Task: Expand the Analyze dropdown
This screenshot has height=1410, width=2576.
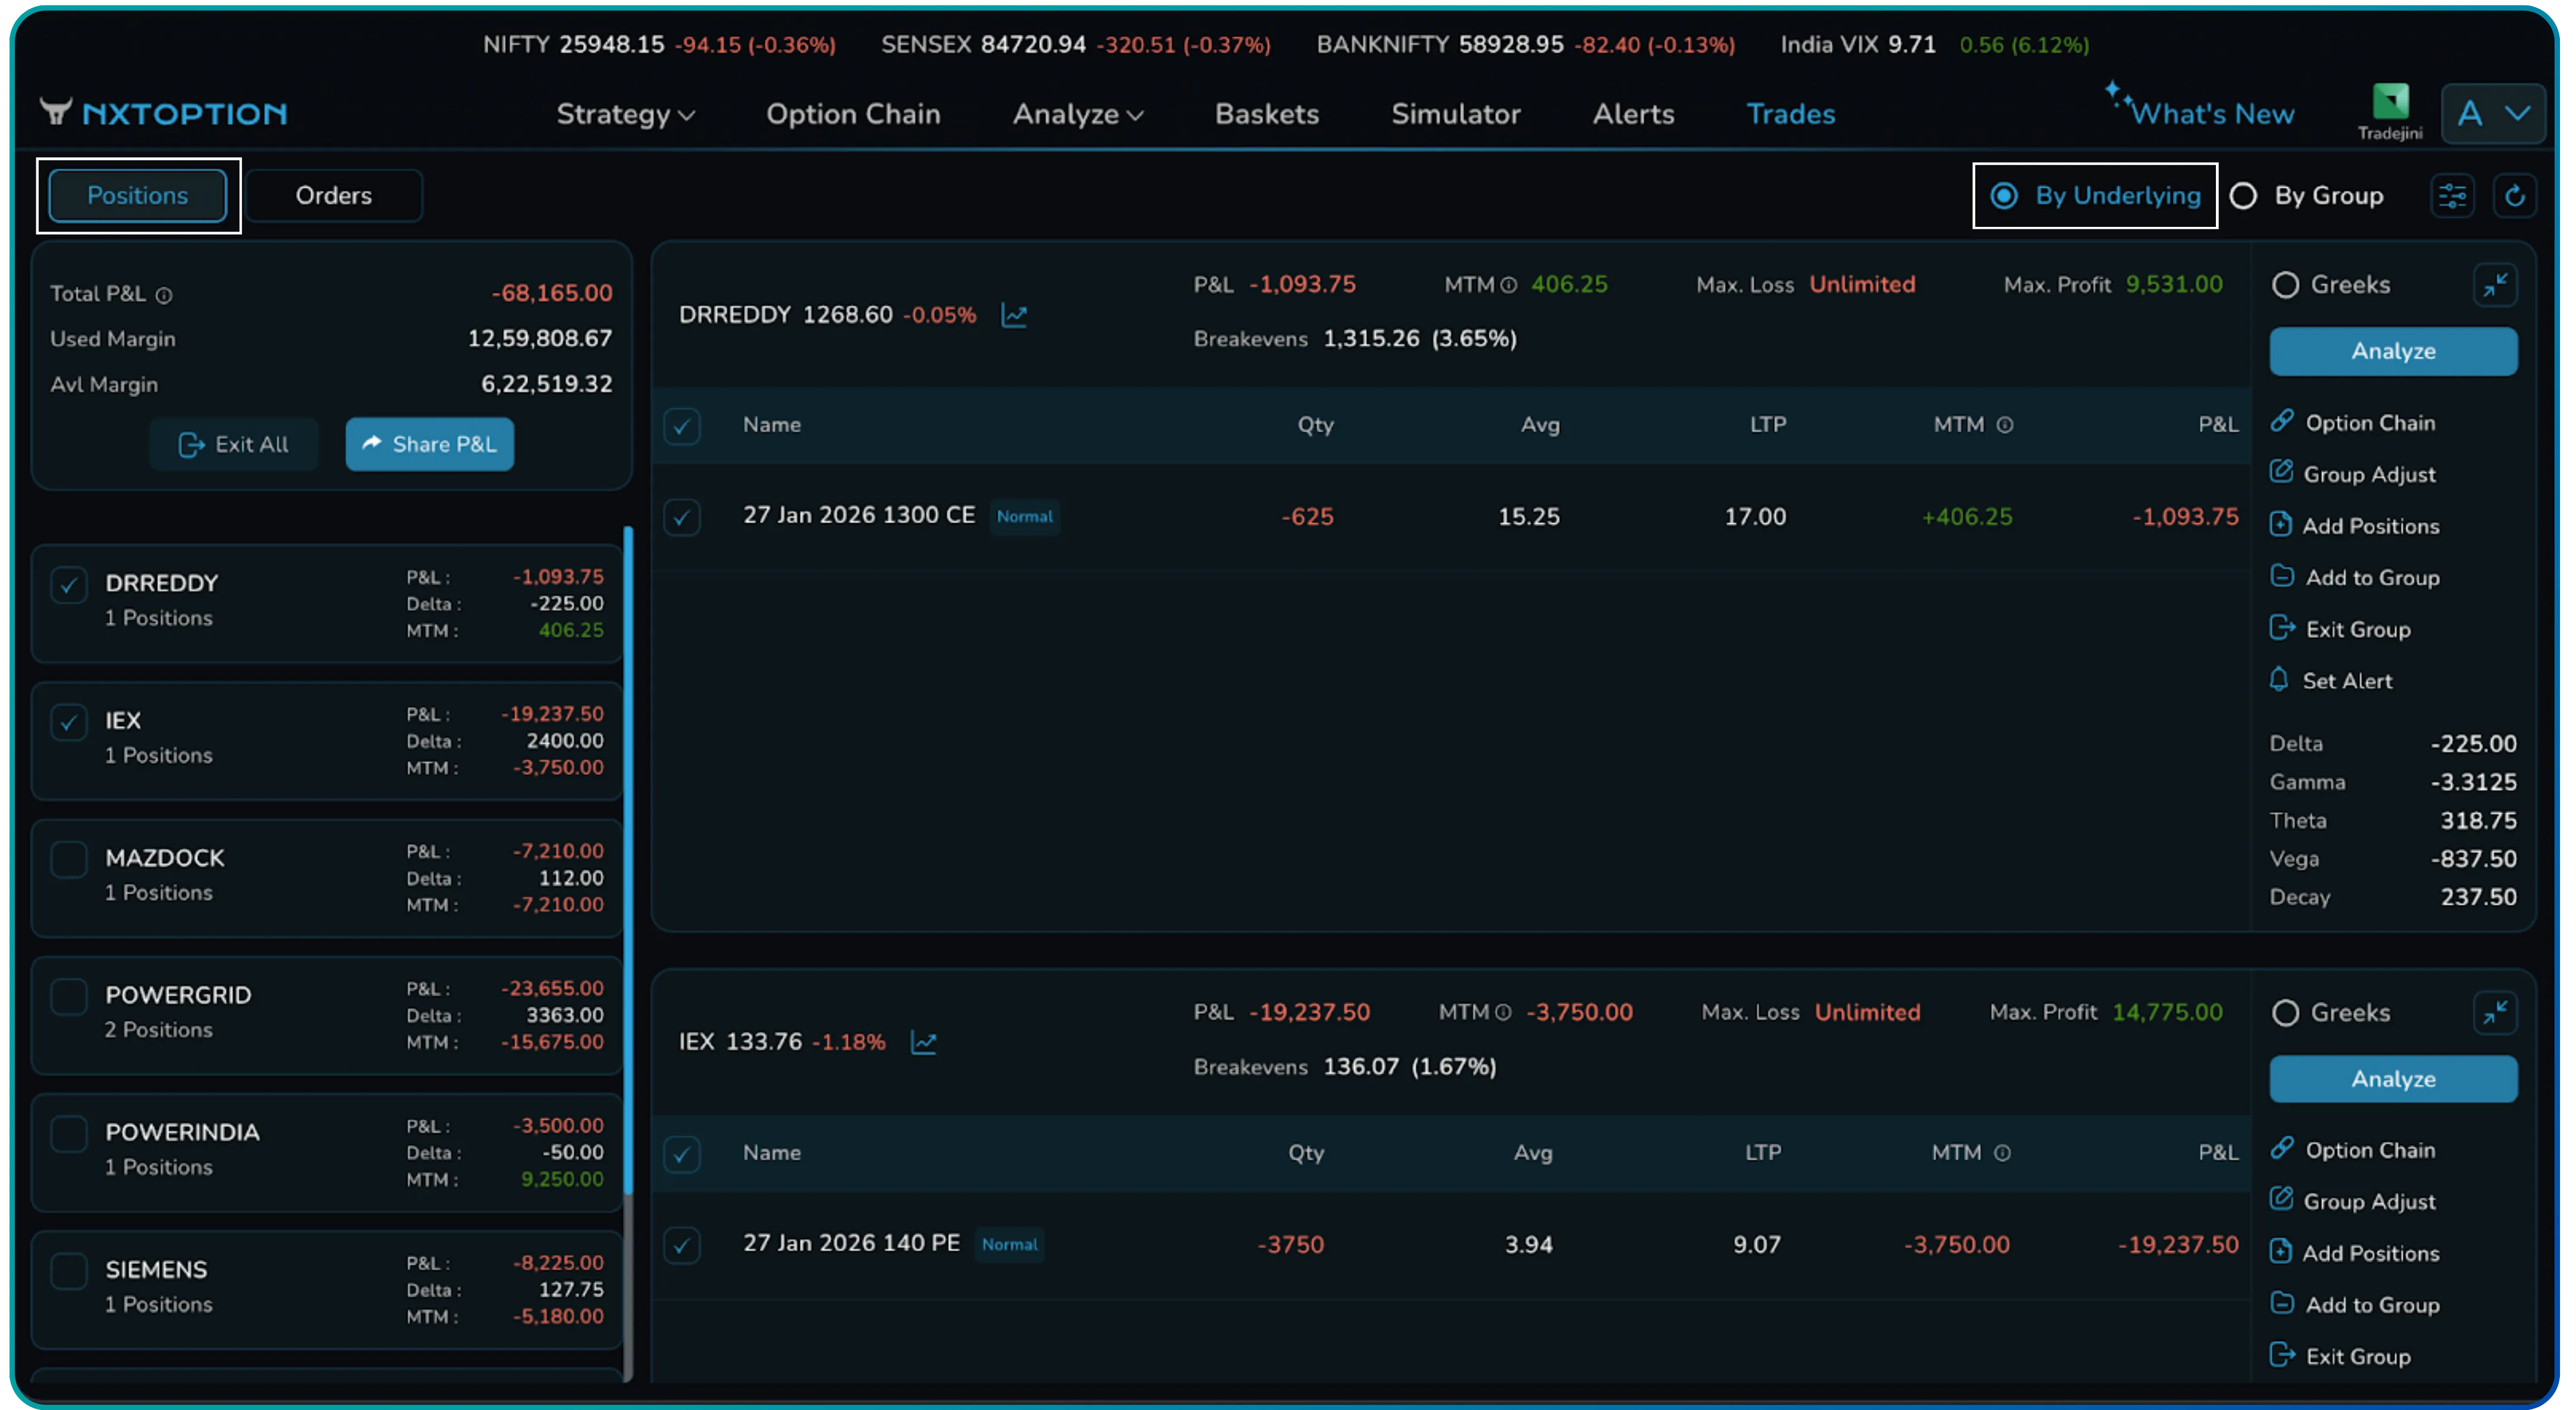Action: click(1077, 114)
